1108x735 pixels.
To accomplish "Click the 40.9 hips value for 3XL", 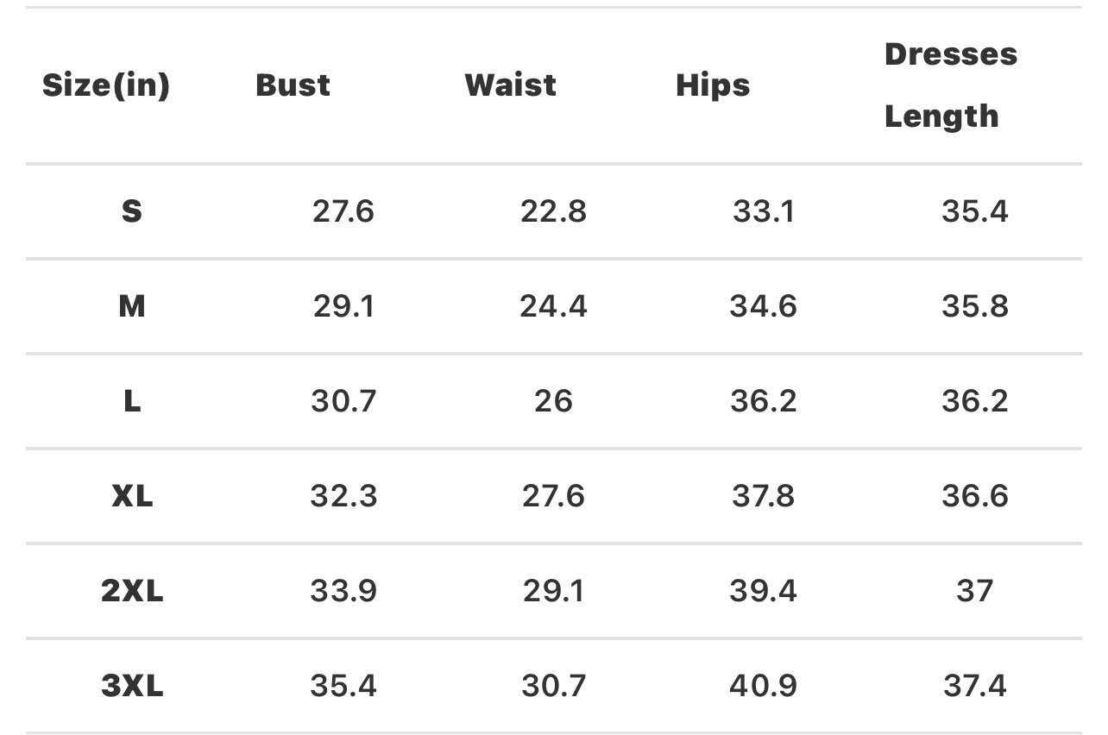I will coord(764,686).
